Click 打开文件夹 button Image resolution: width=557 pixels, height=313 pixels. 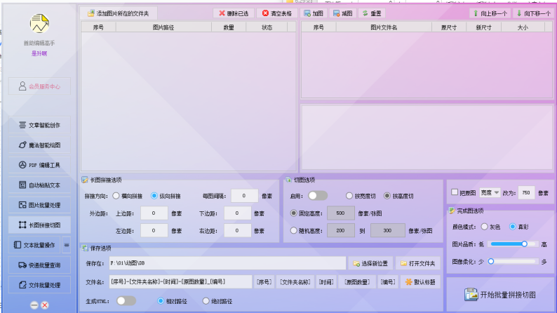pos(418,263)
